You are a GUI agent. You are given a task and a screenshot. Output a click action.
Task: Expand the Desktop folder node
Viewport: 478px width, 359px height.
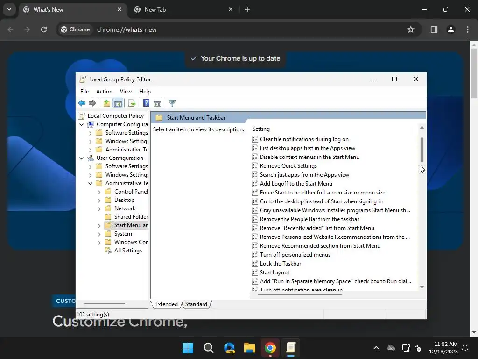[x=99, y=201]
